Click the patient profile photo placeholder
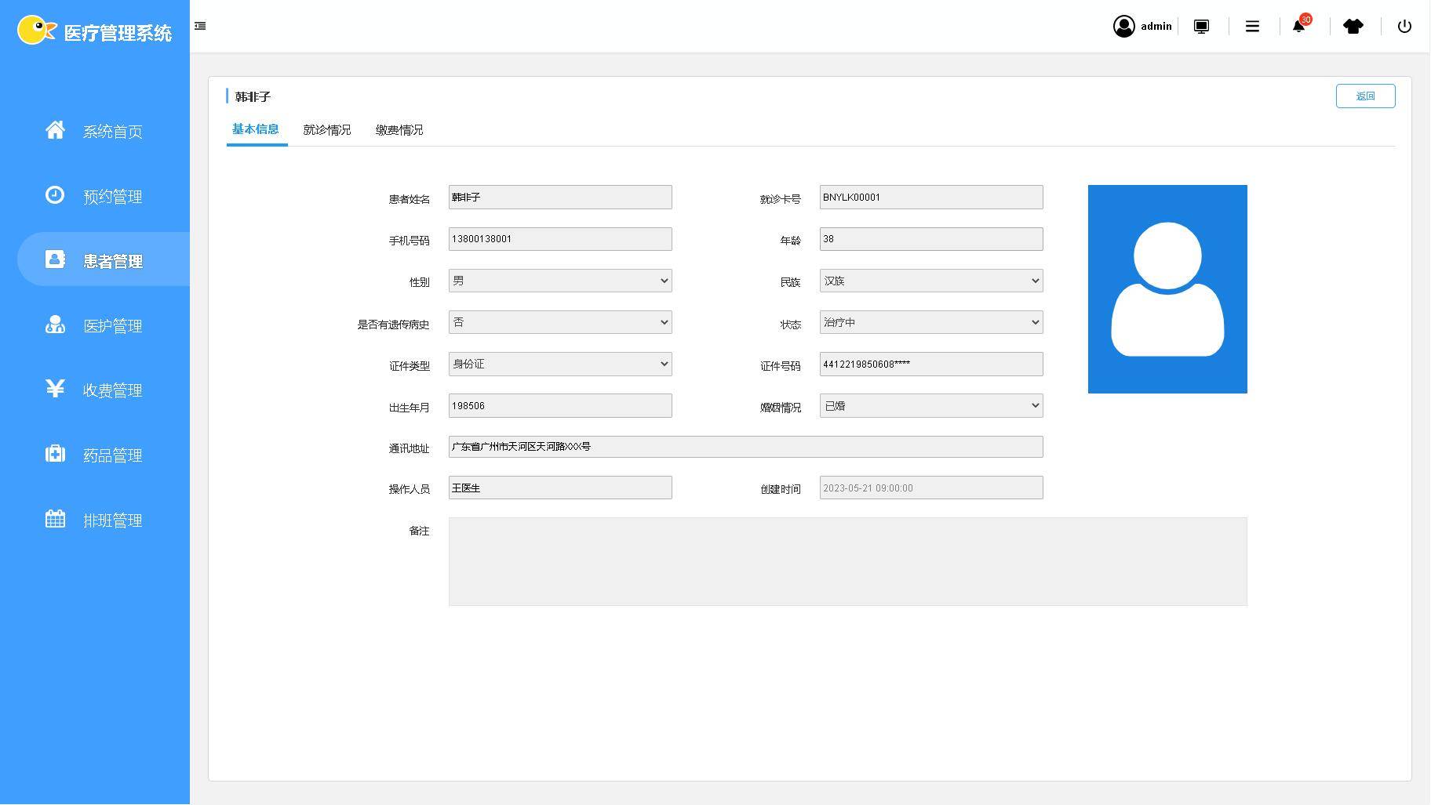 point(1167,288)
